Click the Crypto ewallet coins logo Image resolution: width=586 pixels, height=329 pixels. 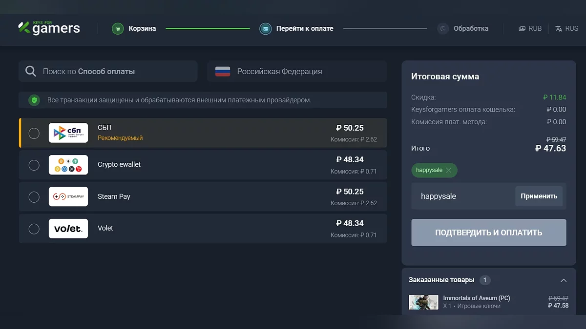[68, 165]
